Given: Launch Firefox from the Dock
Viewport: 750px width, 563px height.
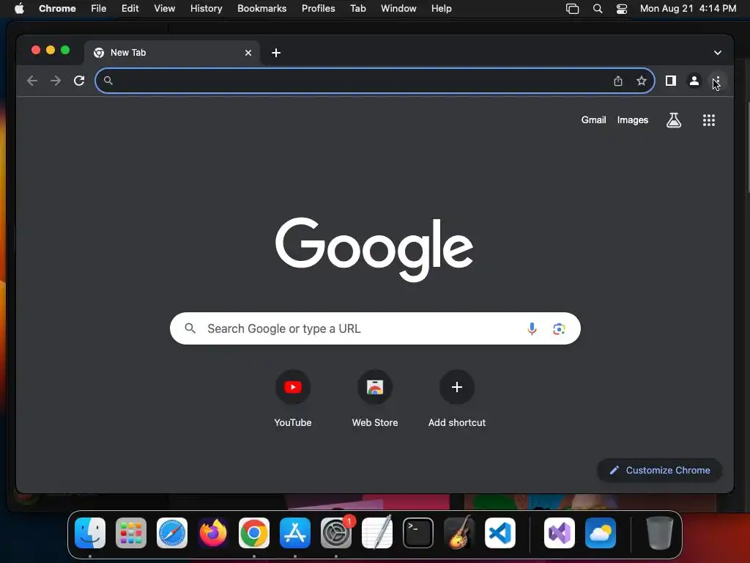Looking at the screenshot, I should click(x=213, y=533).
